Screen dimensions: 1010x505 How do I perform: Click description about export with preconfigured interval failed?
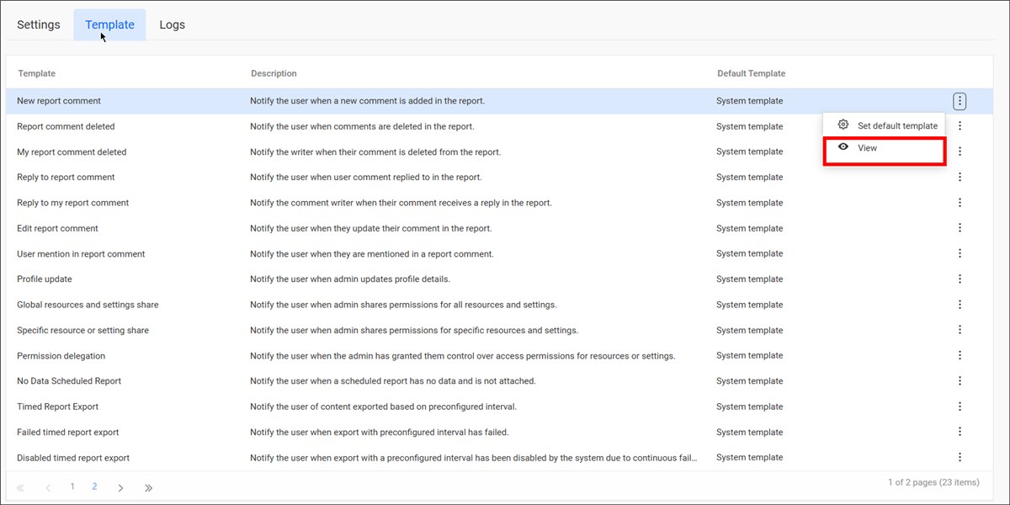coord(380,433)
